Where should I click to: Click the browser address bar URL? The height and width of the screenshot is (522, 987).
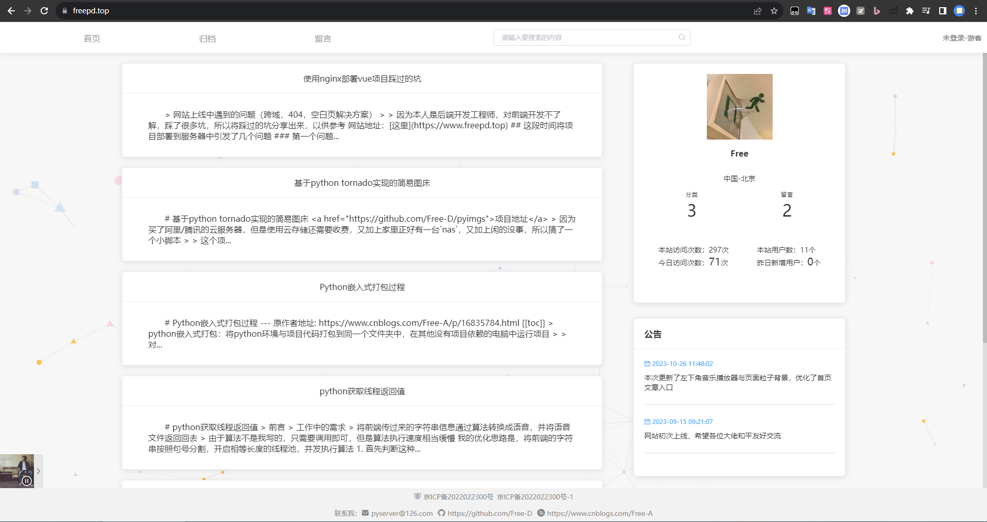(91, 11)
